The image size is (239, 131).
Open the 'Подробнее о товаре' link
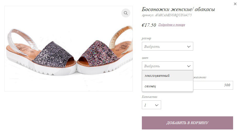click(x=172, y=25)
